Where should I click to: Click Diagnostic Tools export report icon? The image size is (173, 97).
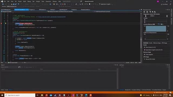click(147, 12)
